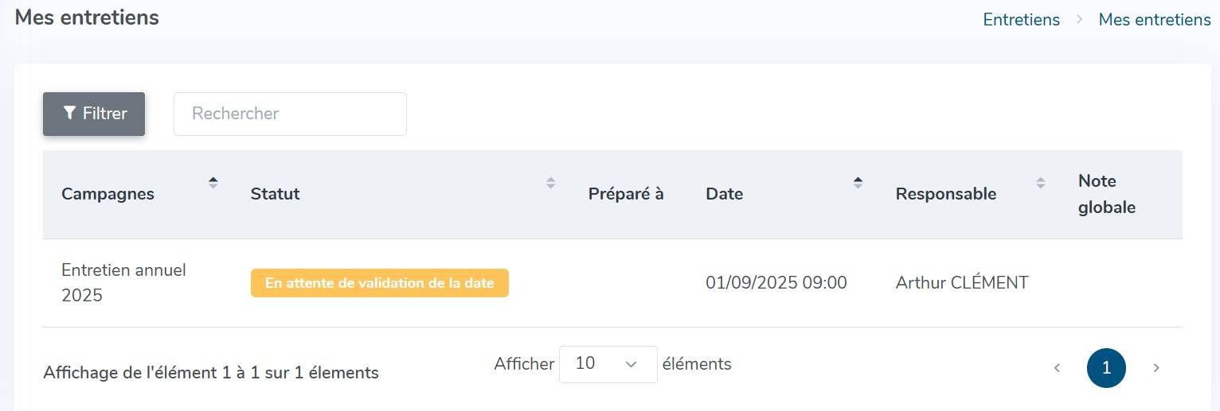Image resolution: width=1220 pixels, height=411 pixels.
Task: Open the Afficher 10 éléments dropdown
Action: click(608, 364)
